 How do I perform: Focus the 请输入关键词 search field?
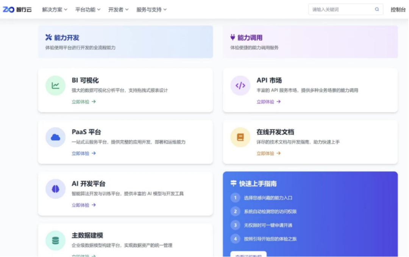[346, 9]
